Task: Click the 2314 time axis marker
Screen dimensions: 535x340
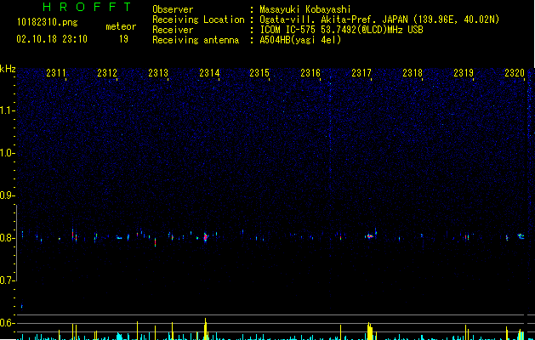Action: tap(209, 73)
